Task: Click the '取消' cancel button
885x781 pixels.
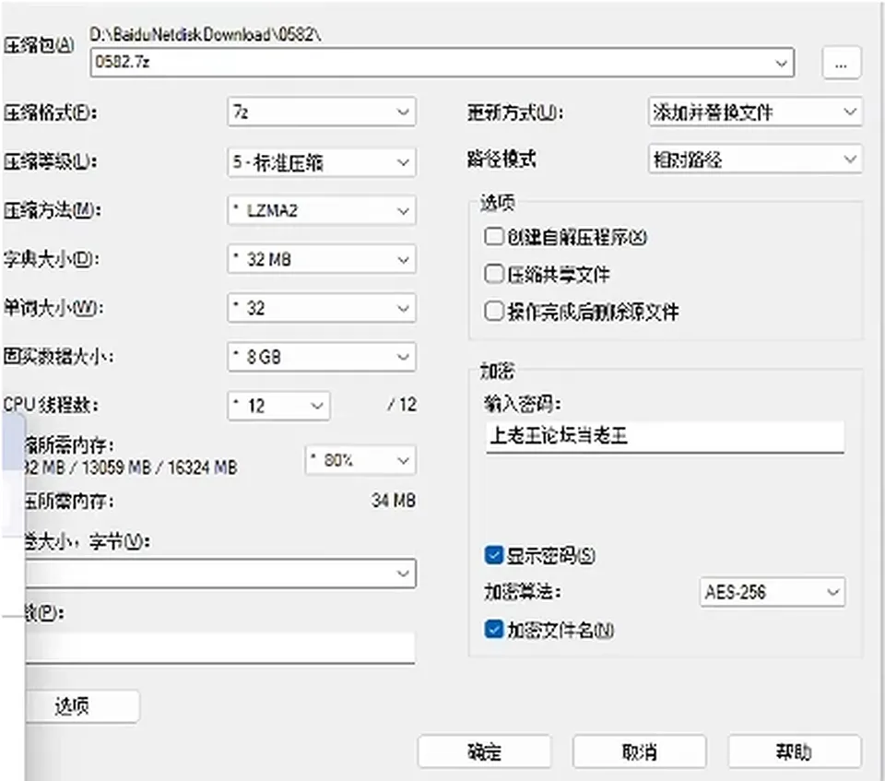Action: point(640,751)
